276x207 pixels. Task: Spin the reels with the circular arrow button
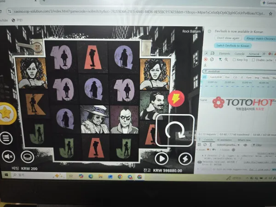pos(175,131)
